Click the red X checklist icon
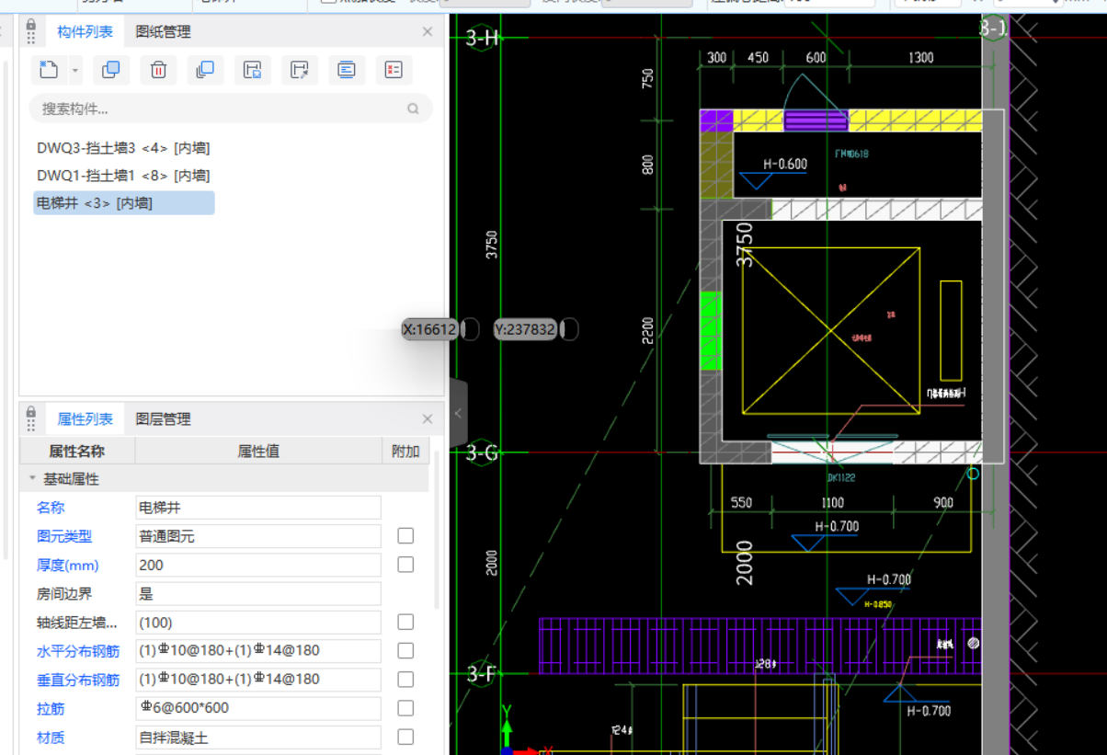This screenshot has height=755, width=1107. click(394, 70)
